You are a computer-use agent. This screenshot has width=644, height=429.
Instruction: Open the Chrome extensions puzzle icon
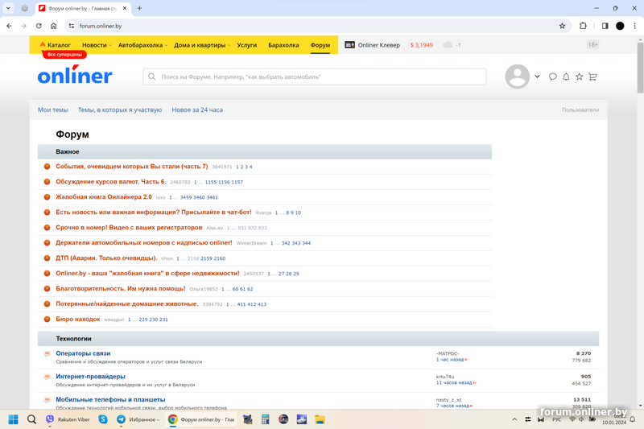point(583,26)
